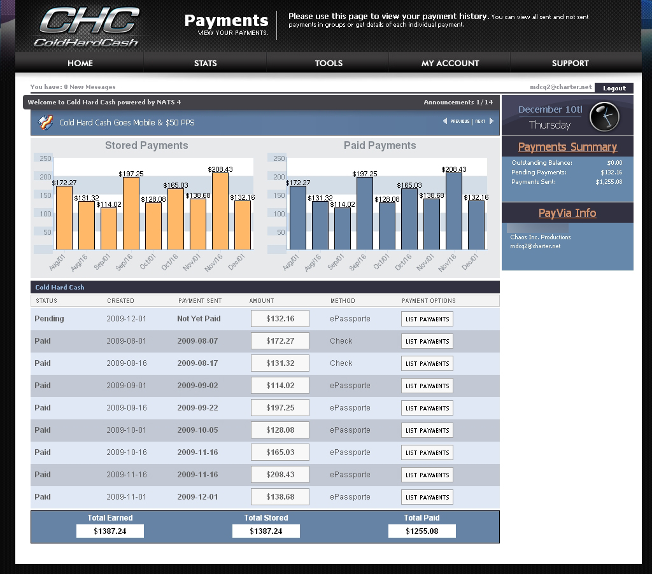Click the Payments Sent $1,255.08 value
The image size is (652, 574).
pos(609,182)
